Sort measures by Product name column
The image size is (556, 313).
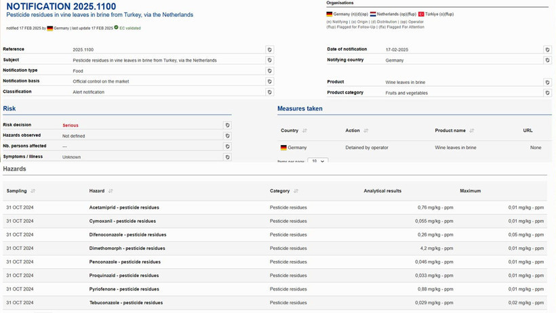[471, 131]
